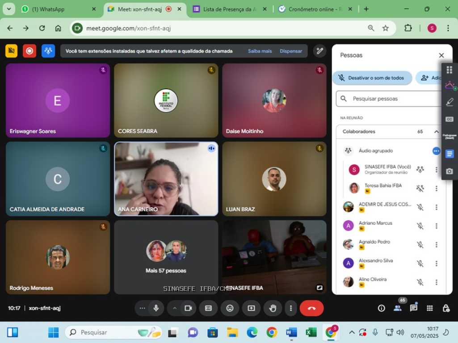Mute Alexsandro Silva microphone
The image size is (458, 343).
pyautogui.click(x=420, y=264)
